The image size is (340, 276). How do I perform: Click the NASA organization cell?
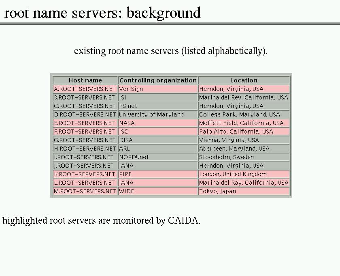pos(158,123)
